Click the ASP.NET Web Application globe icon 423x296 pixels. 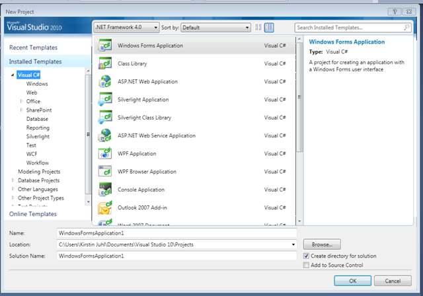click(105, 81)
